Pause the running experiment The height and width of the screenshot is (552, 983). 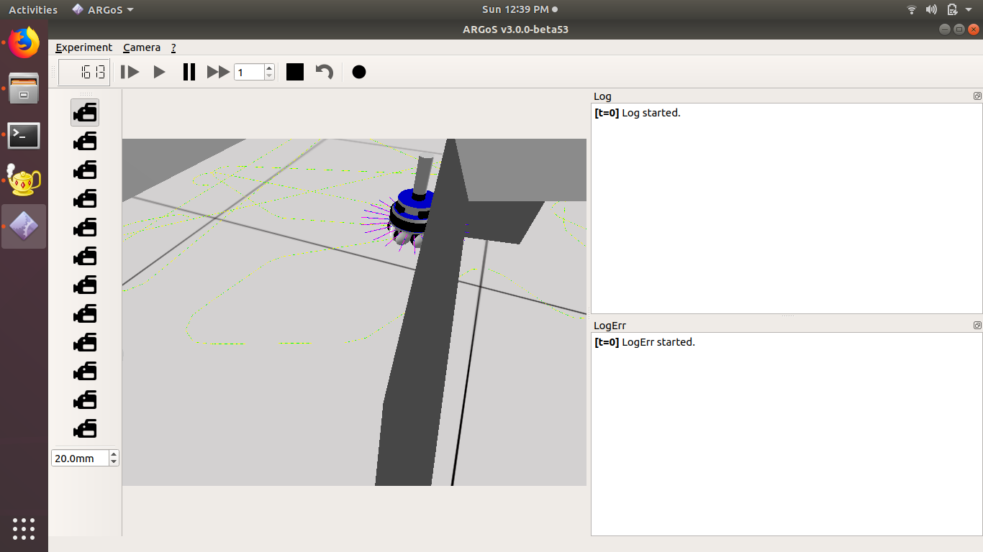[189, 72]
